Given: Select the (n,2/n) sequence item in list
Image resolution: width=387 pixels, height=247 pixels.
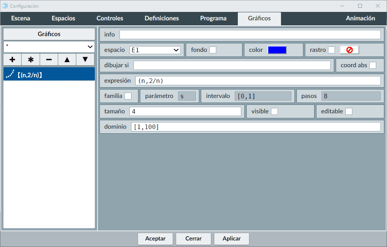Looking at the screenshot, I should click(49, 75).
